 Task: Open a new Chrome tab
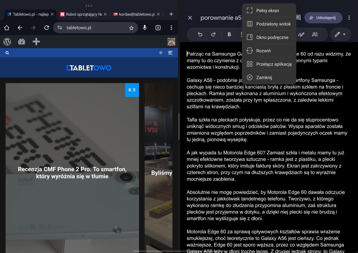pyautogui.click(x=171, y=14)
